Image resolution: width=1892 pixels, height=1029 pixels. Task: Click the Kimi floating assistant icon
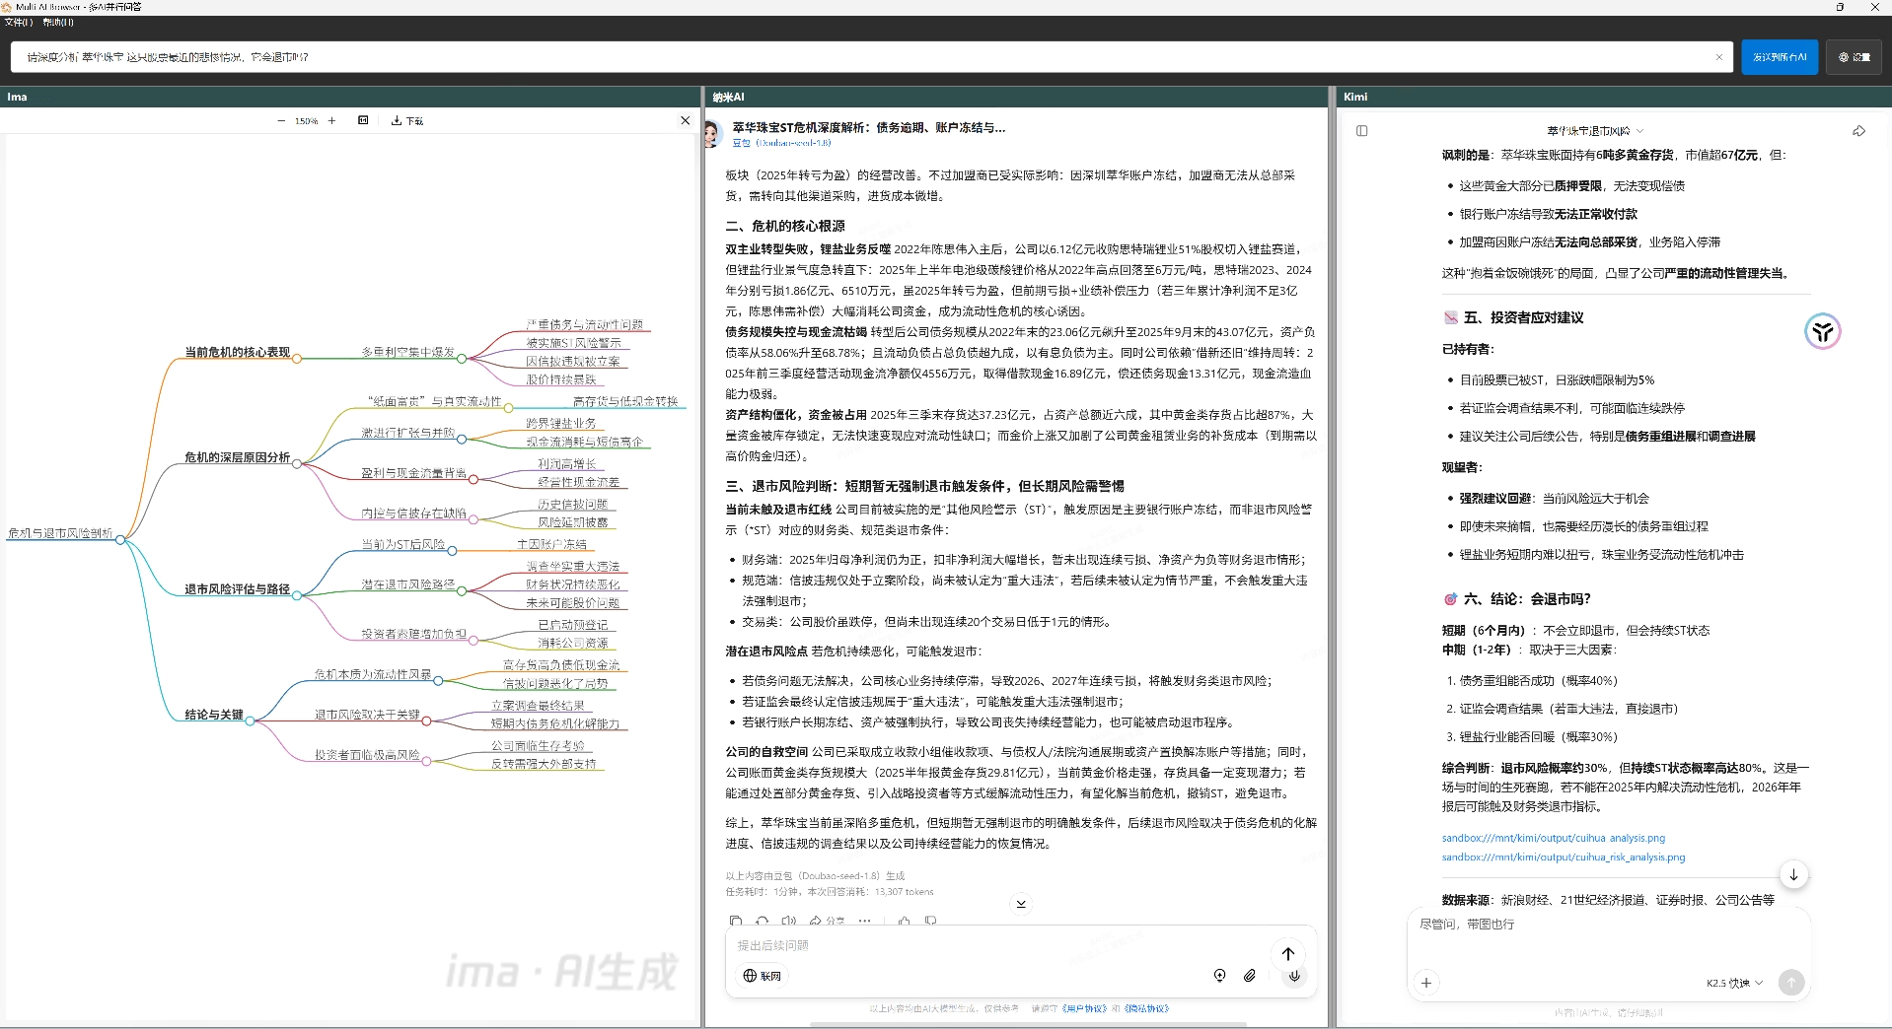click(1823, 331)
